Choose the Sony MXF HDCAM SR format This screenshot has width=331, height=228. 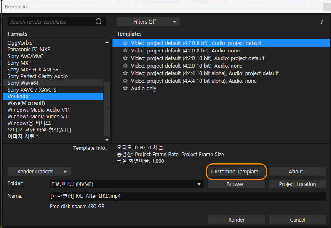click(53, 70)
